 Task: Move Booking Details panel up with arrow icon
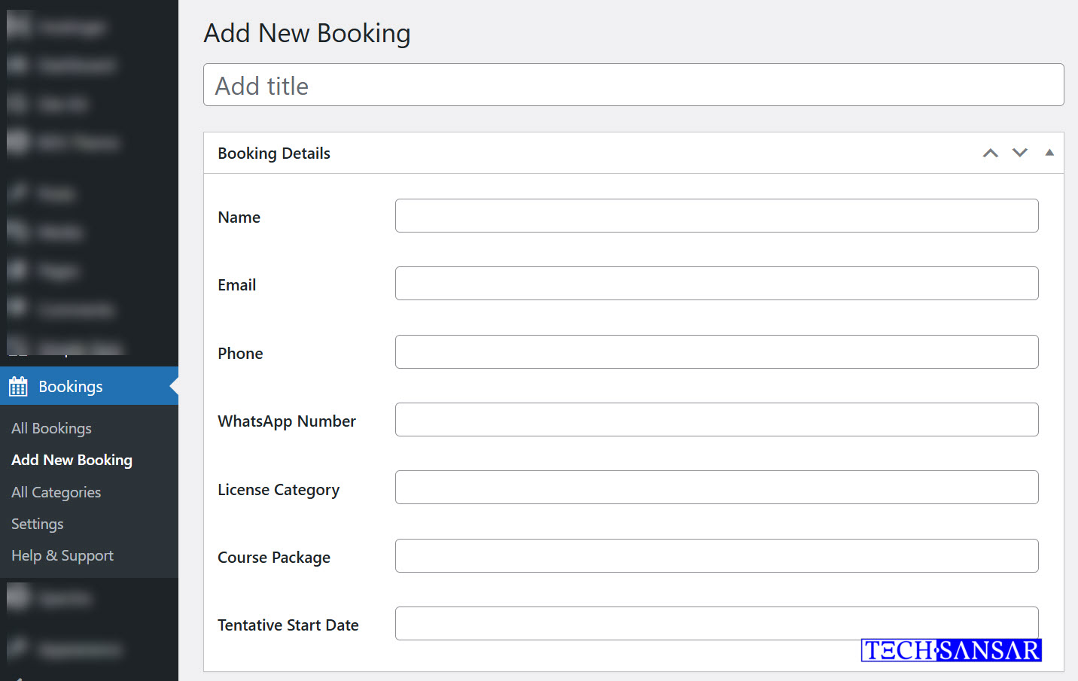click(990, 153)
